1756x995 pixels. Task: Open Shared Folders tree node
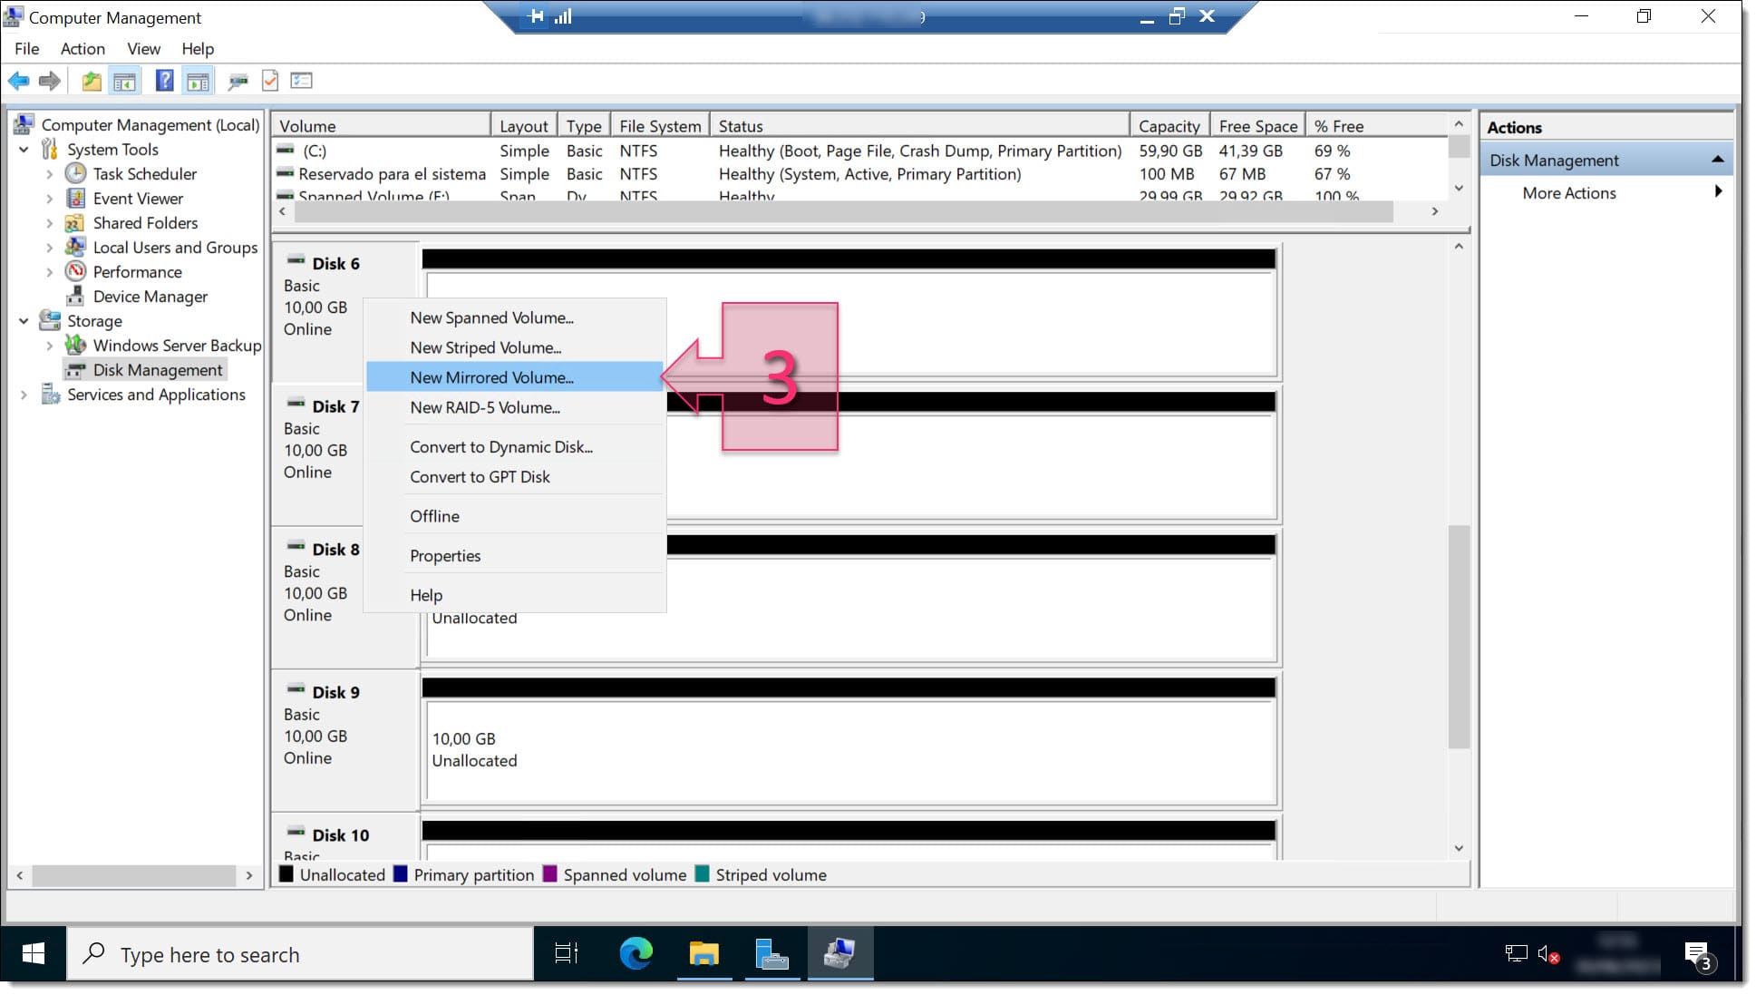pos(145,222)
